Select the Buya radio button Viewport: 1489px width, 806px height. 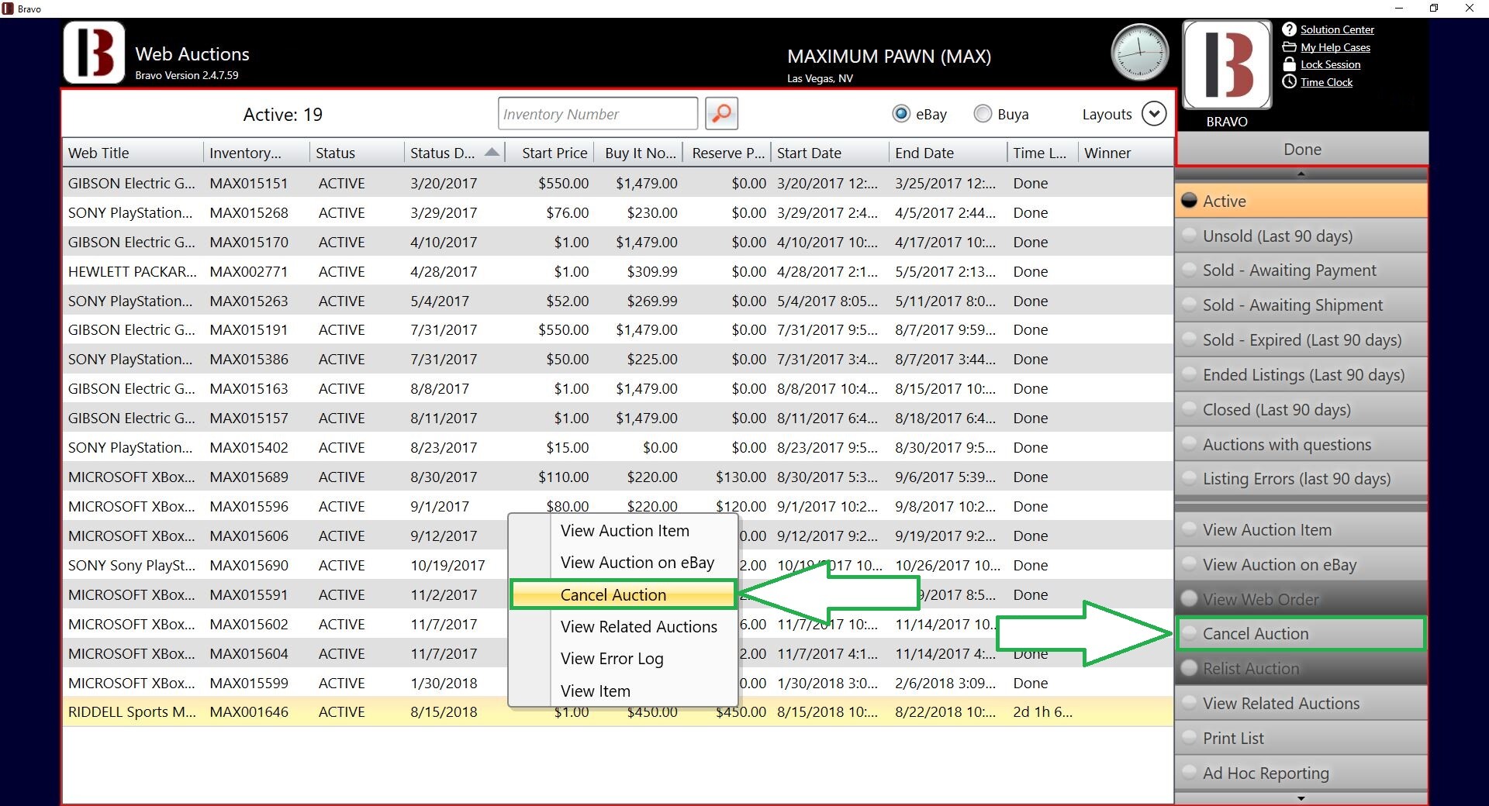point(983,114)
